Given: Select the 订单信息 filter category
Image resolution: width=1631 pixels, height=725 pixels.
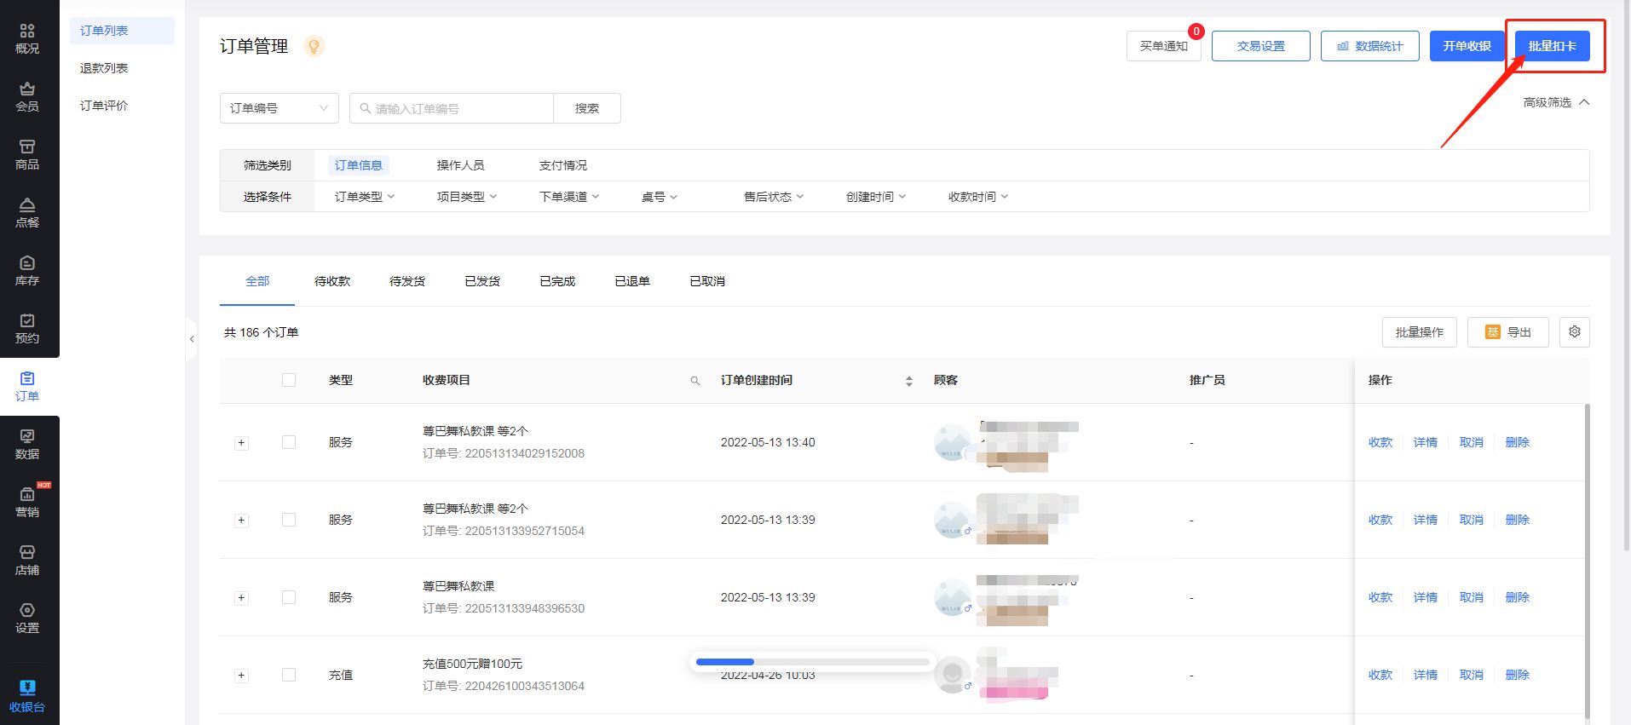Looking at the screenshot, I should tap(358, 165).
